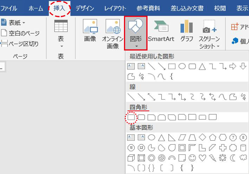Pick the hexagon shape
This screenshot has height=174, width=249.
pos(223,138)
